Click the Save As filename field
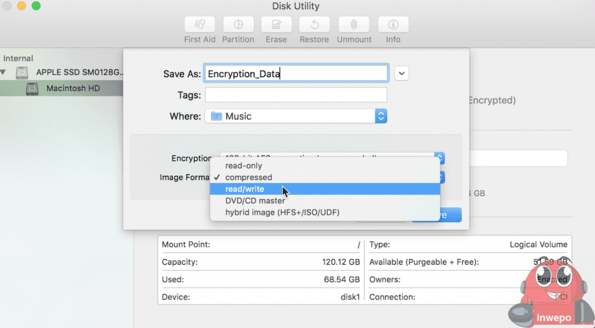This screenshot has height=328, width=595. [297, 73]
